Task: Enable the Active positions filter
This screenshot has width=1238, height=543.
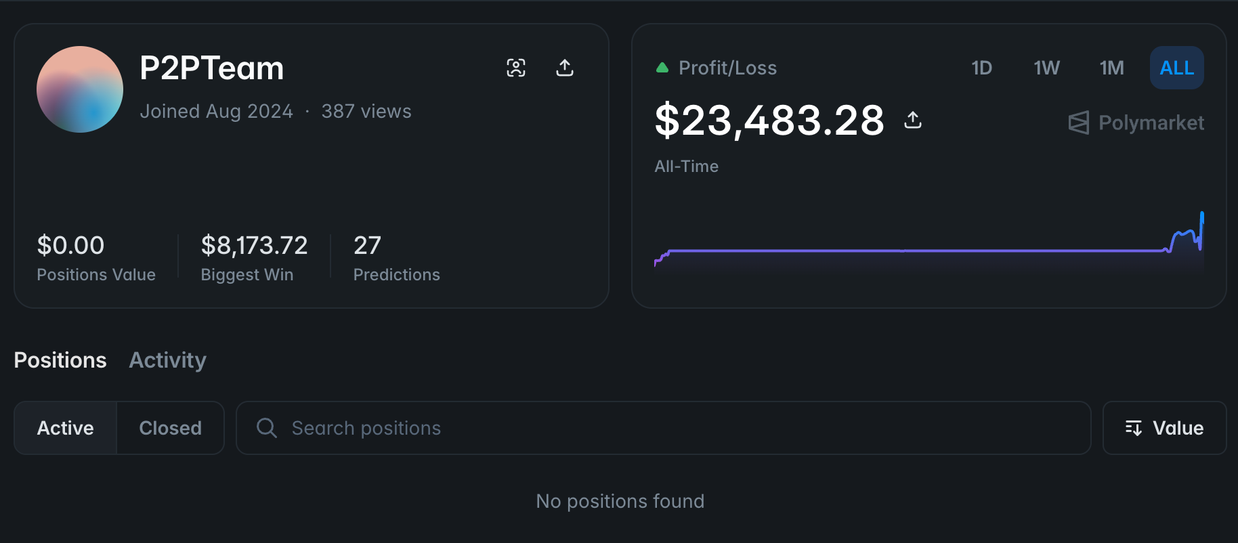Action: 65,428
